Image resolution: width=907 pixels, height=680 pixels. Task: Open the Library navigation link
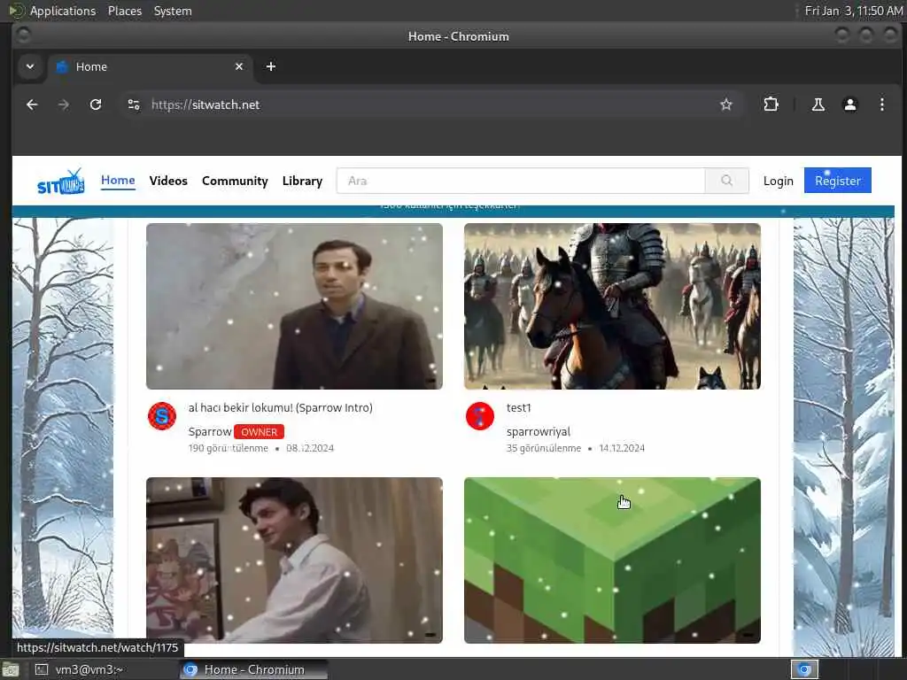[303, 181]
